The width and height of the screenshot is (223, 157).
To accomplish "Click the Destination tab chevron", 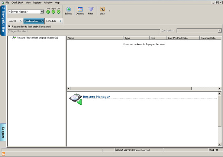I will 42,21.
